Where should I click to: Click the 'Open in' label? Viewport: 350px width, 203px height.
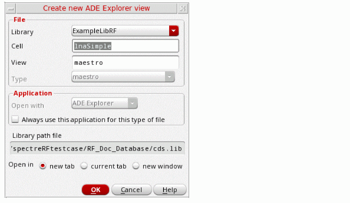point(21,165)
